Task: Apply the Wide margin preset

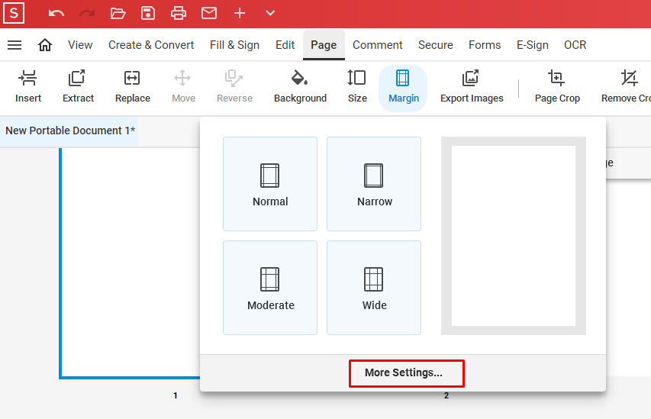Action: [x=374, y=288]
